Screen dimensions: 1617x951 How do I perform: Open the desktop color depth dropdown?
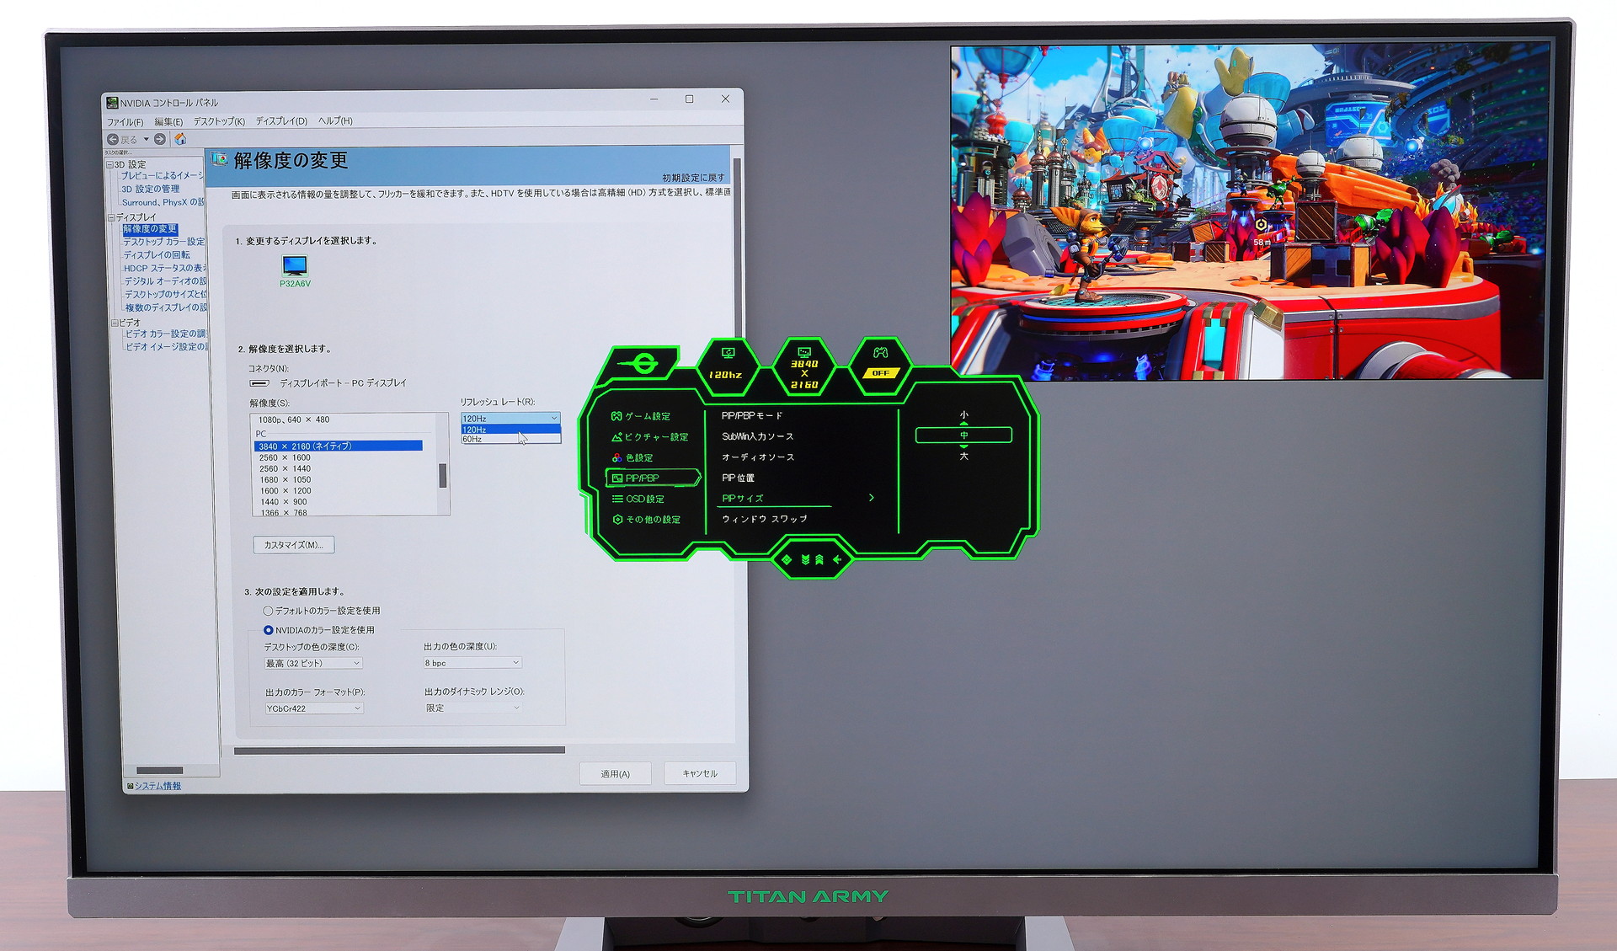coord(313,663)
